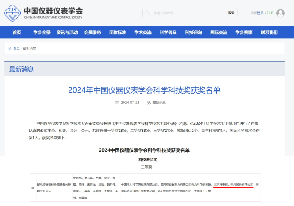294x206 pixels.
Task: Open the 学会全景 menu
Action: [x=42, y=33]
